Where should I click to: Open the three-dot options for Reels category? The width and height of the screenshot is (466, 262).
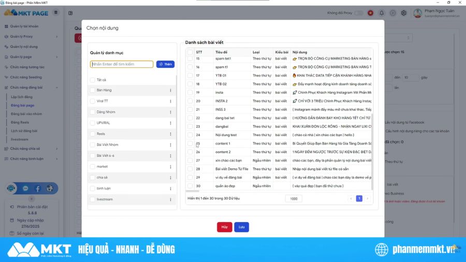170,134
